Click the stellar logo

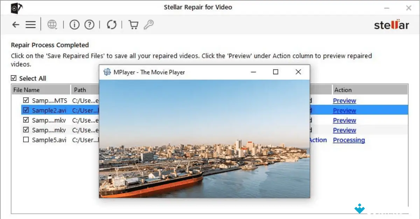click(391, 24)
